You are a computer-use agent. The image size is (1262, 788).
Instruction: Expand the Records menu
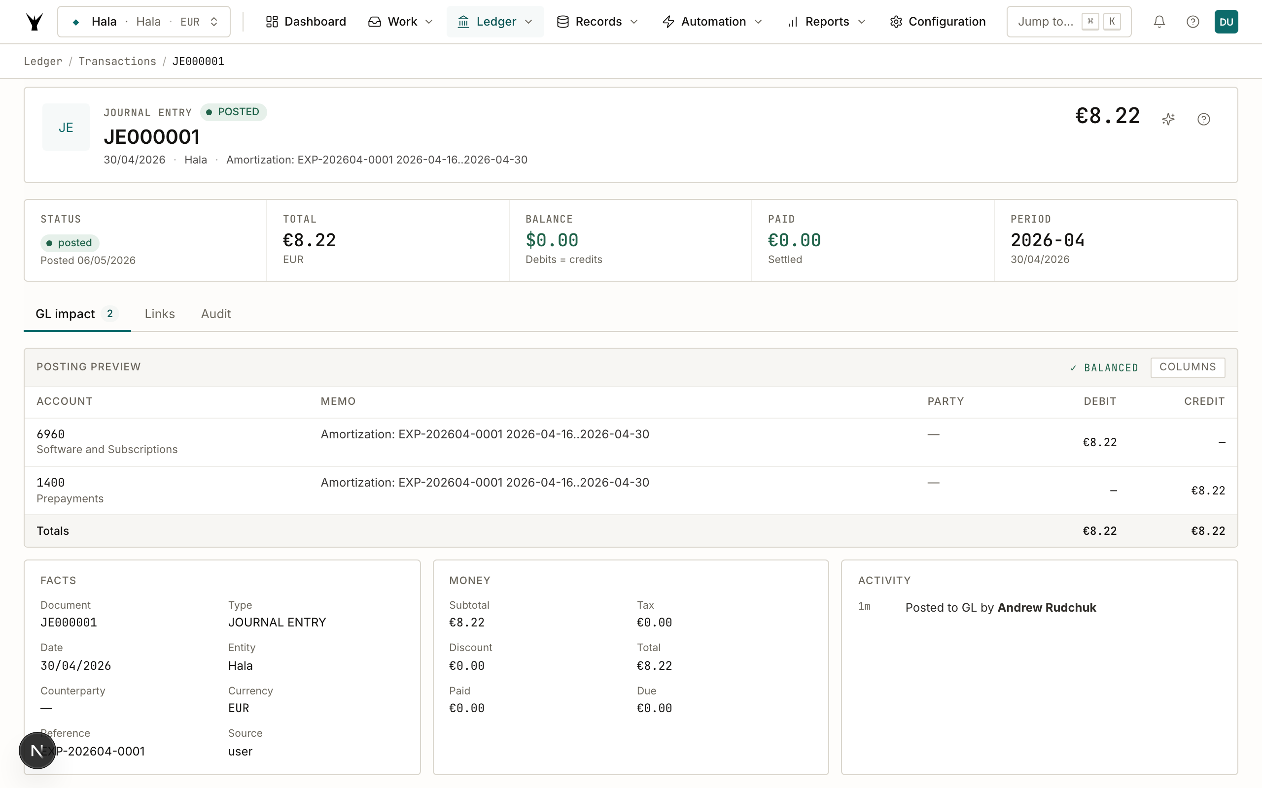597,21
